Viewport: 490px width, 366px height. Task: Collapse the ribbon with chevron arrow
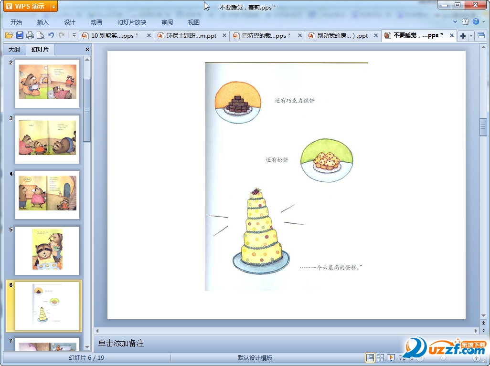pyautogui.click(x=455, y=21)
